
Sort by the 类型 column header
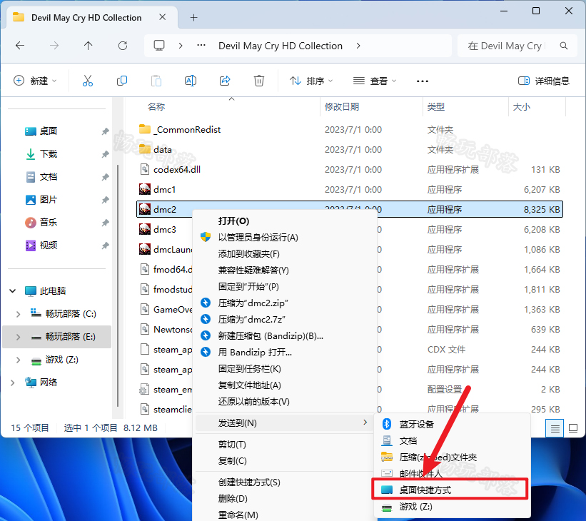(436, 107)
